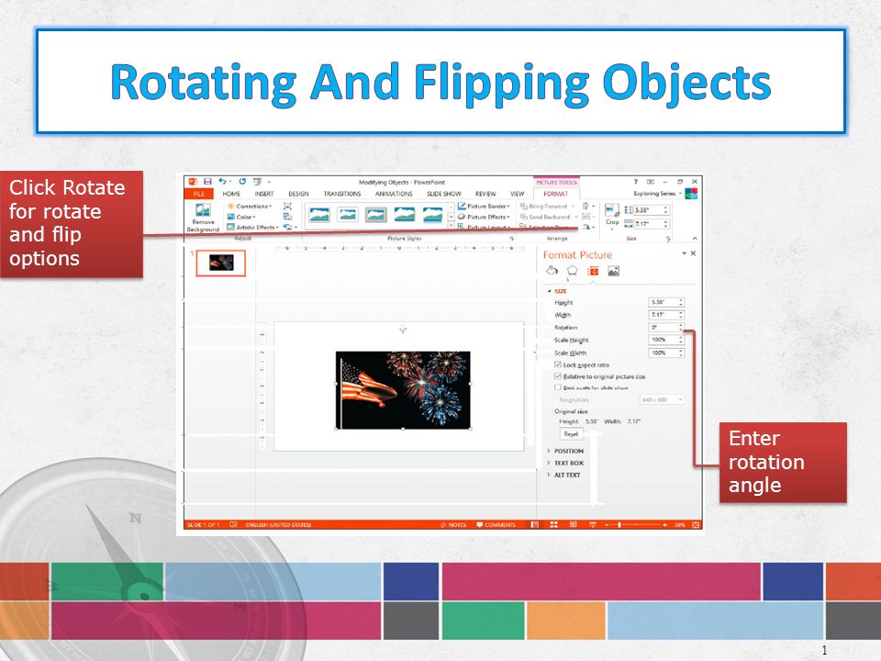The width and height of the screenshot is (881, 661).
Task: Click the Exploring Series account name
Action: (654, 194)
